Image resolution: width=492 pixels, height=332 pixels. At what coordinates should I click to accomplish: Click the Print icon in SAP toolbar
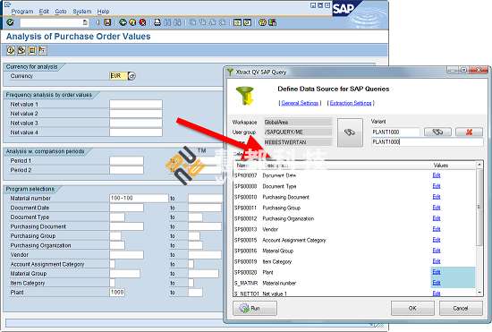(x=157, y=22)
